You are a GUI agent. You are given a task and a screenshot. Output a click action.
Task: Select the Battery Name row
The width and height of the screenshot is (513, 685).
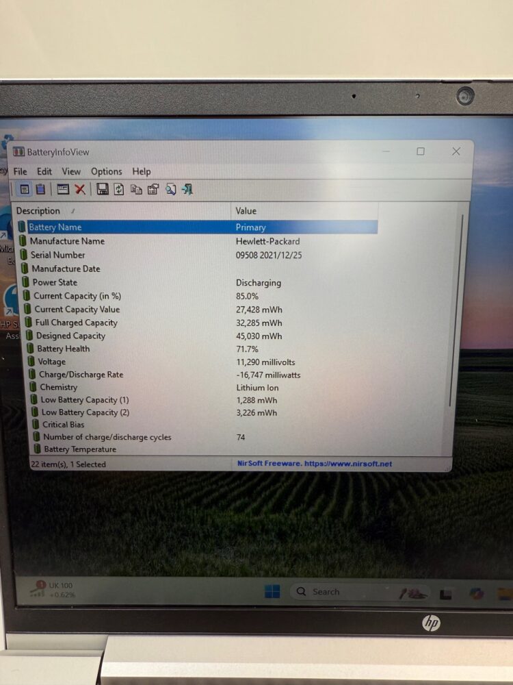[198, 227]
